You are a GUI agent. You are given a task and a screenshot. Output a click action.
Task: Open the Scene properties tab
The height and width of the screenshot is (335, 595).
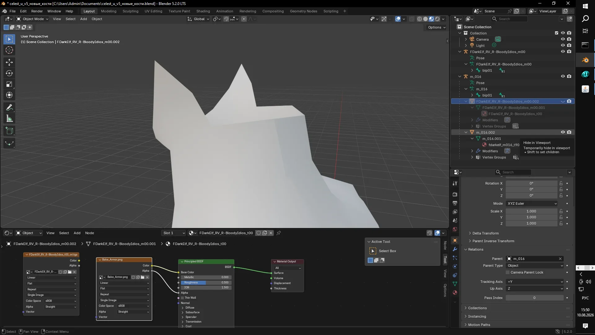point(455,221)
